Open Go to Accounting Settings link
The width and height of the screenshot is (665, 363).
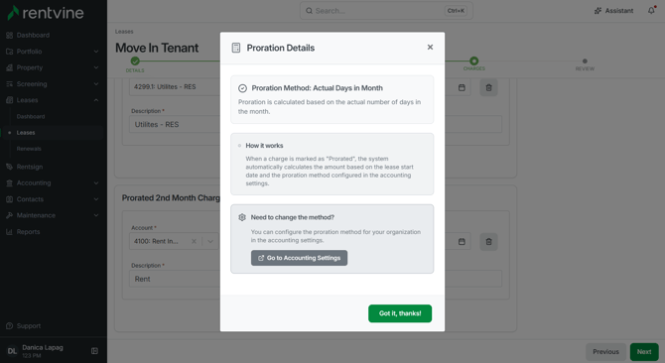[299, 258]
